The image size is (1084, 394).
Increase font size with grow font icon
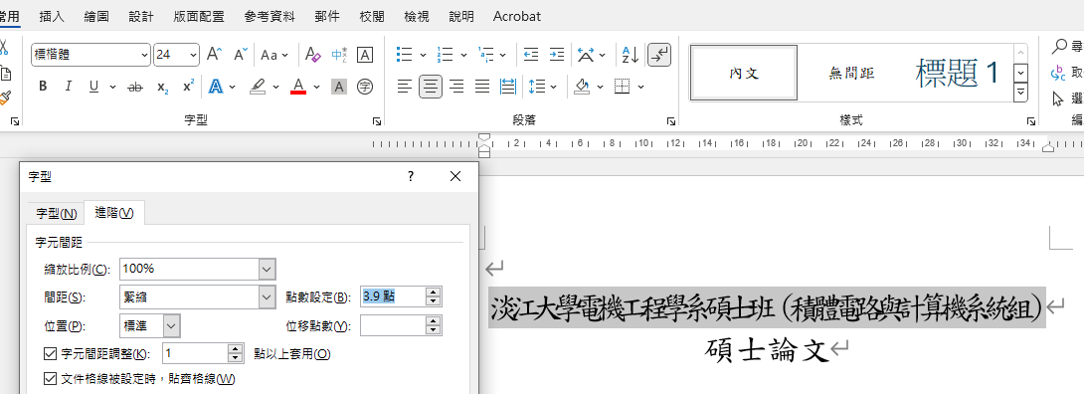pos(214,55)
